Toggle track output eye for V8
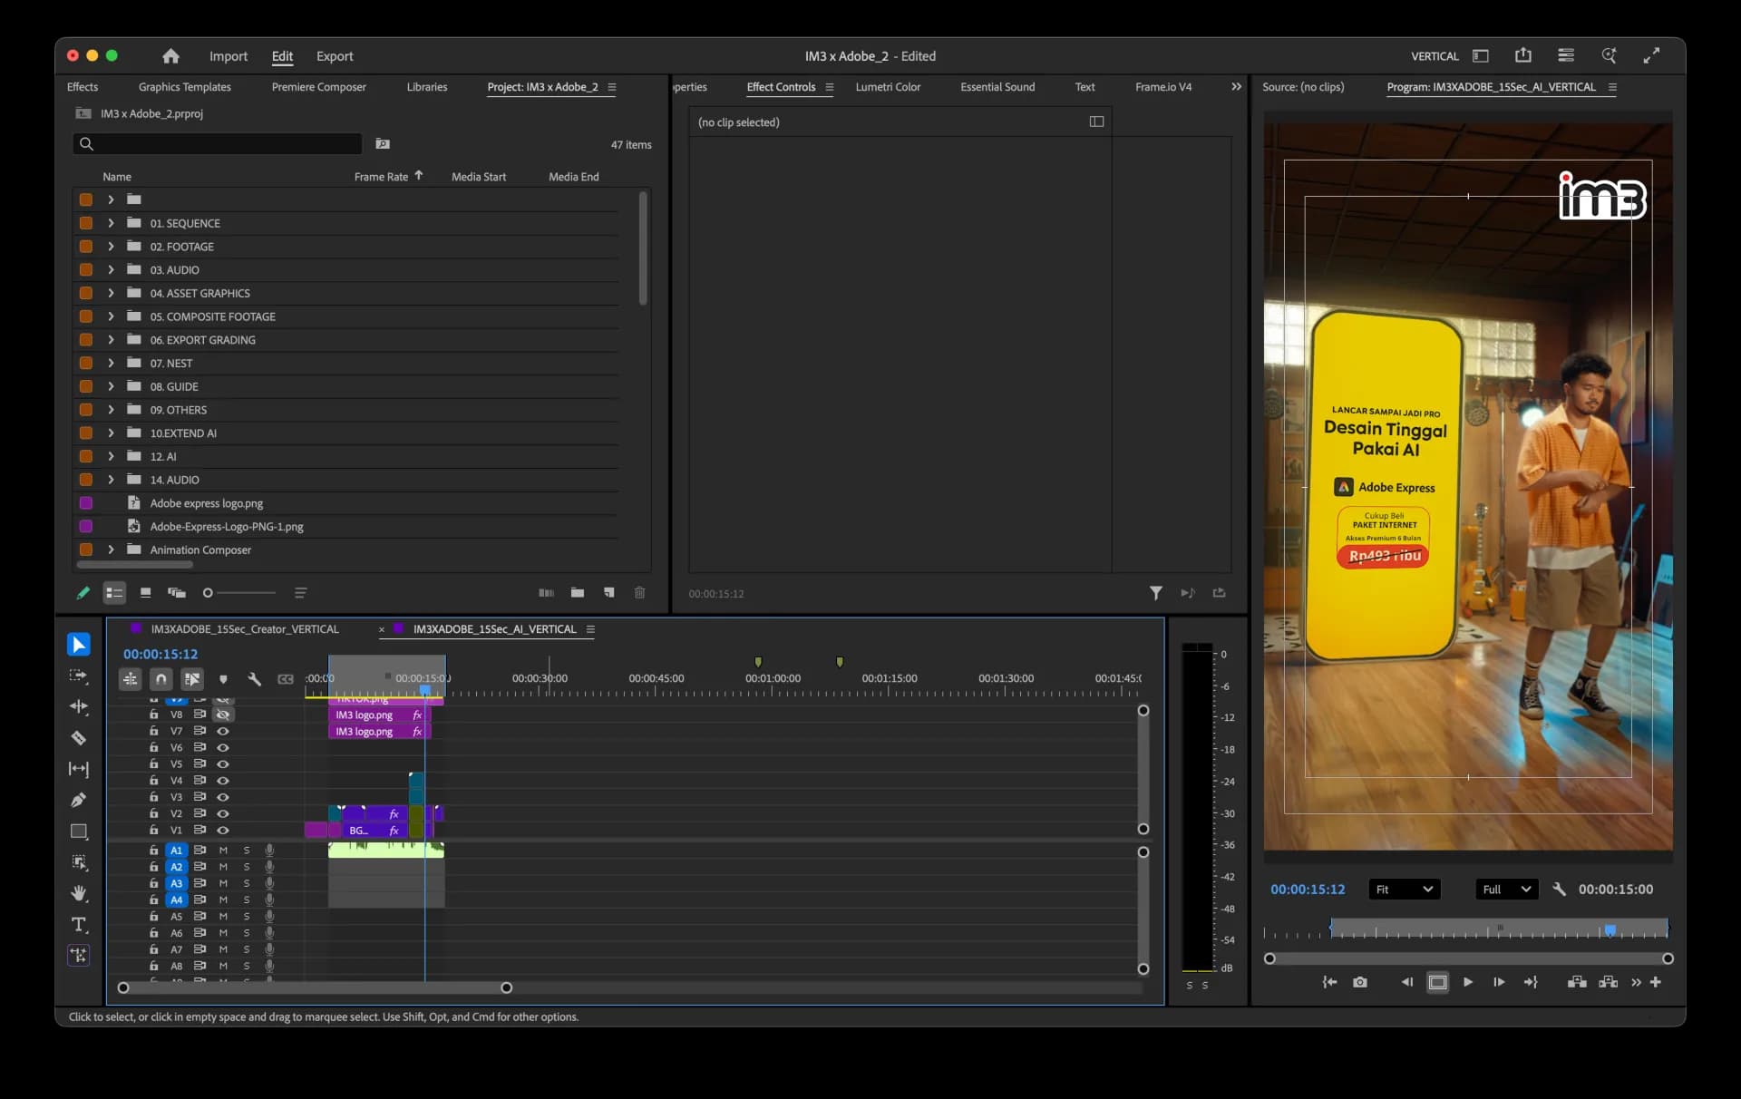Viewport: 1741px width, 1099px height. coord(223,715)
